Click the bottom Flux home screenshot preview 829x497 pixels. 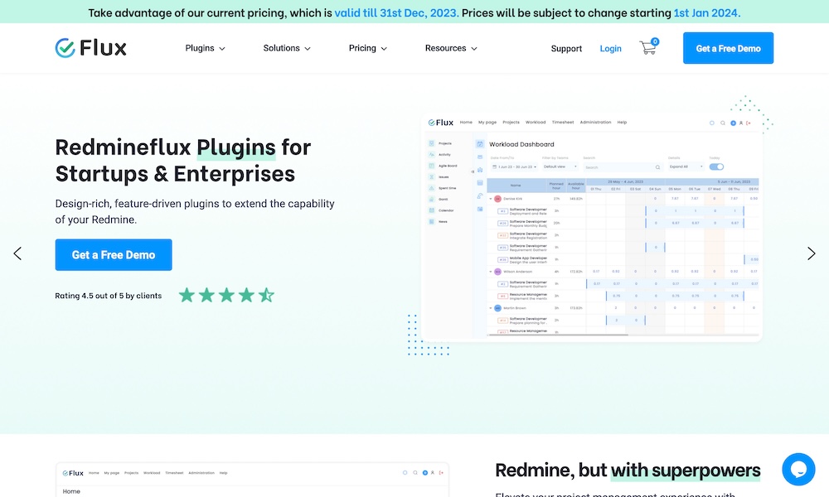coord(252,480)
